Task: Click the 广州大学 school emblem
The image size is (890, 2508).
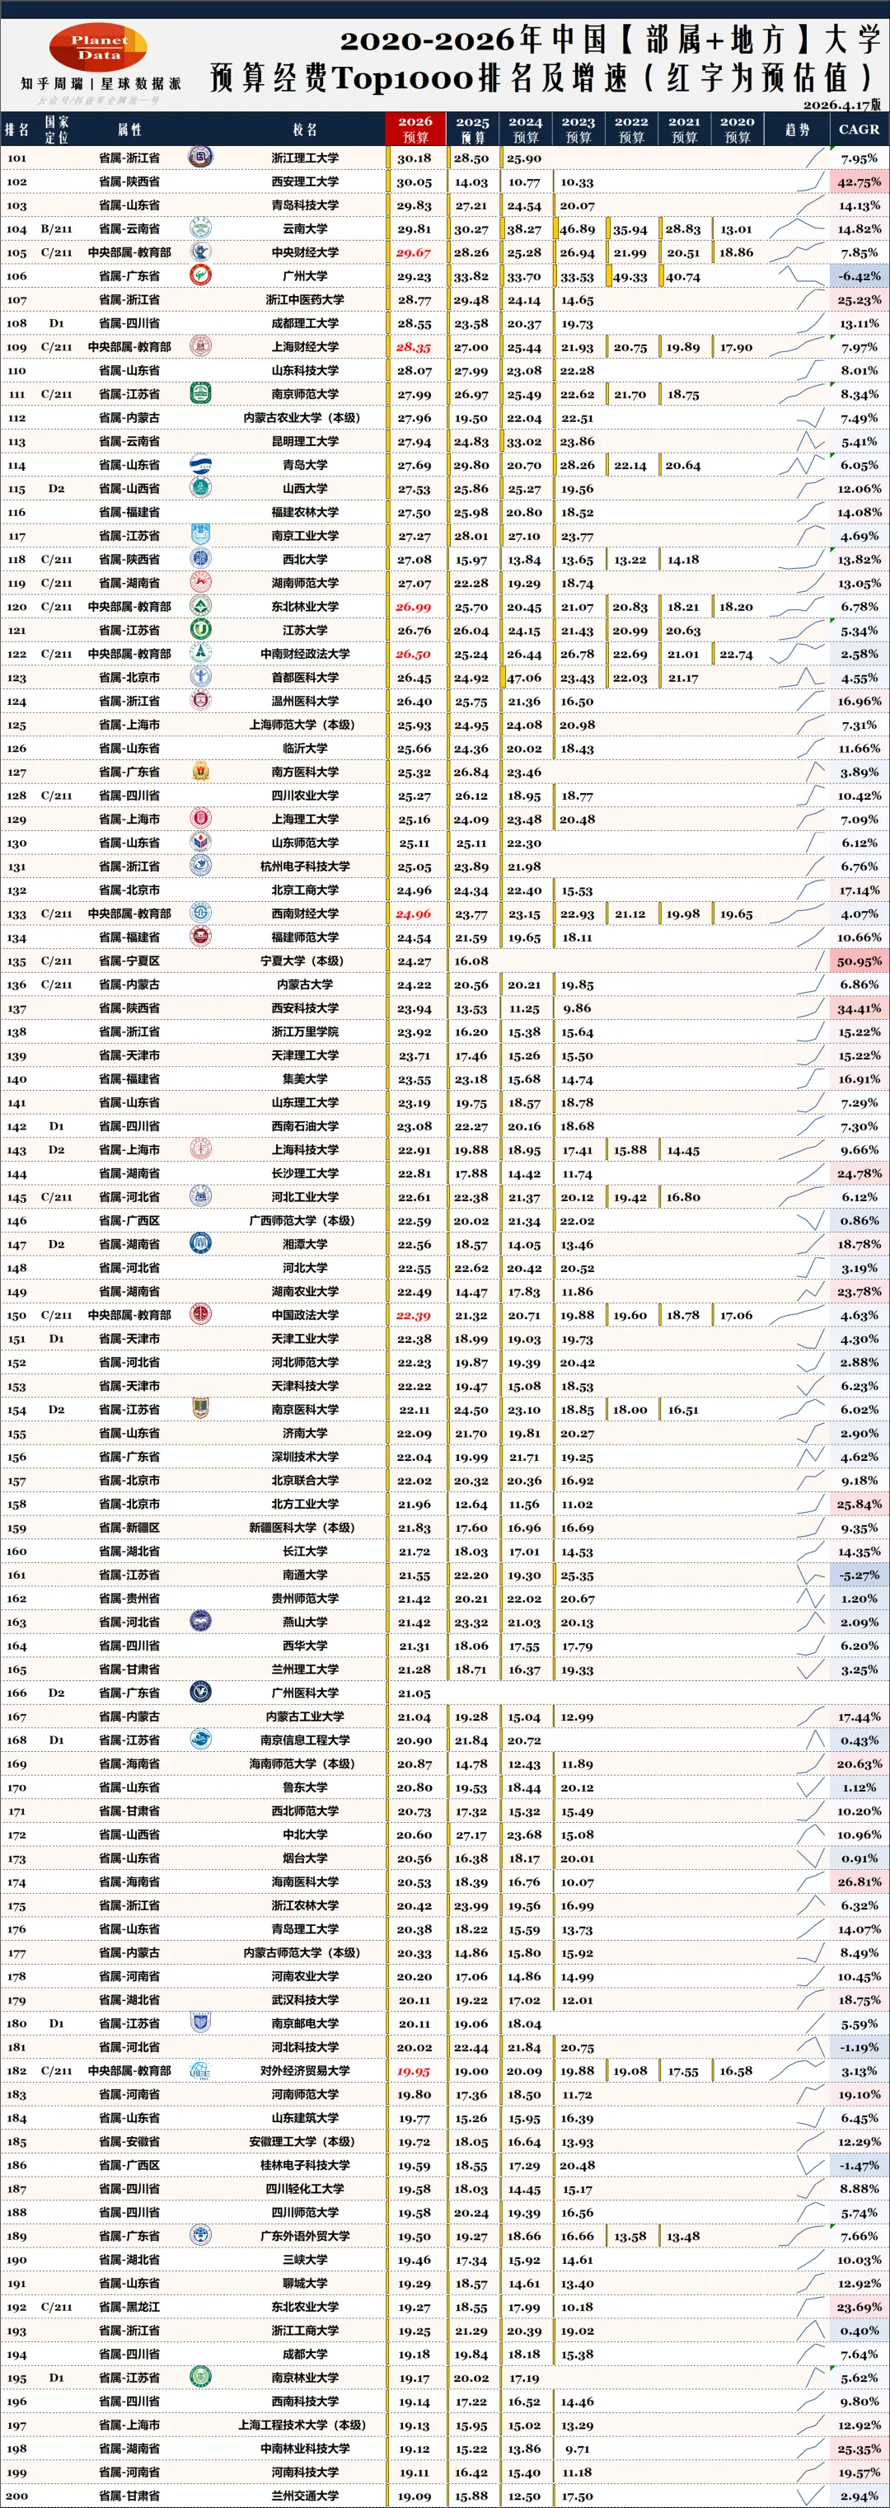Action: 200,275
